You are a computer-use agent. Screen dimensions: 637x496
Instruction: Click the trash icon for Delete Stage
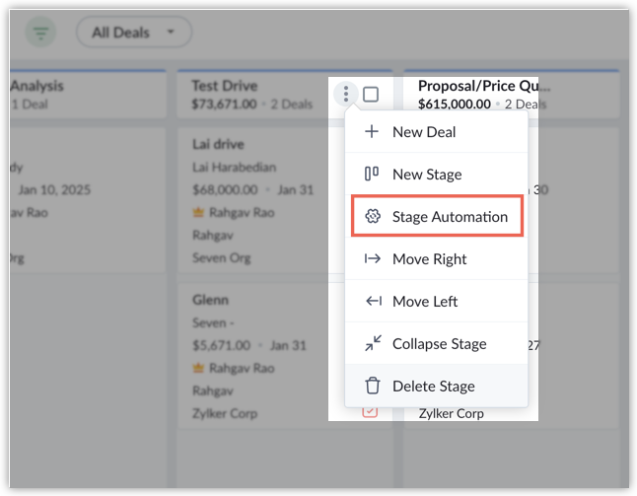[372, 386]
